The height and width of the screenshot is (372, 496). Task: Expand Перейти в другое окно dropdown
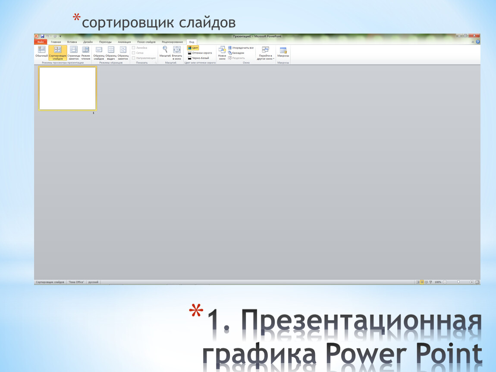click(x=265, y=53)
